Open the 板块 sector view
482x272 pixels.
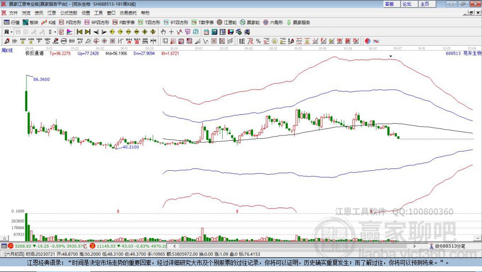(x=31, y=23)
